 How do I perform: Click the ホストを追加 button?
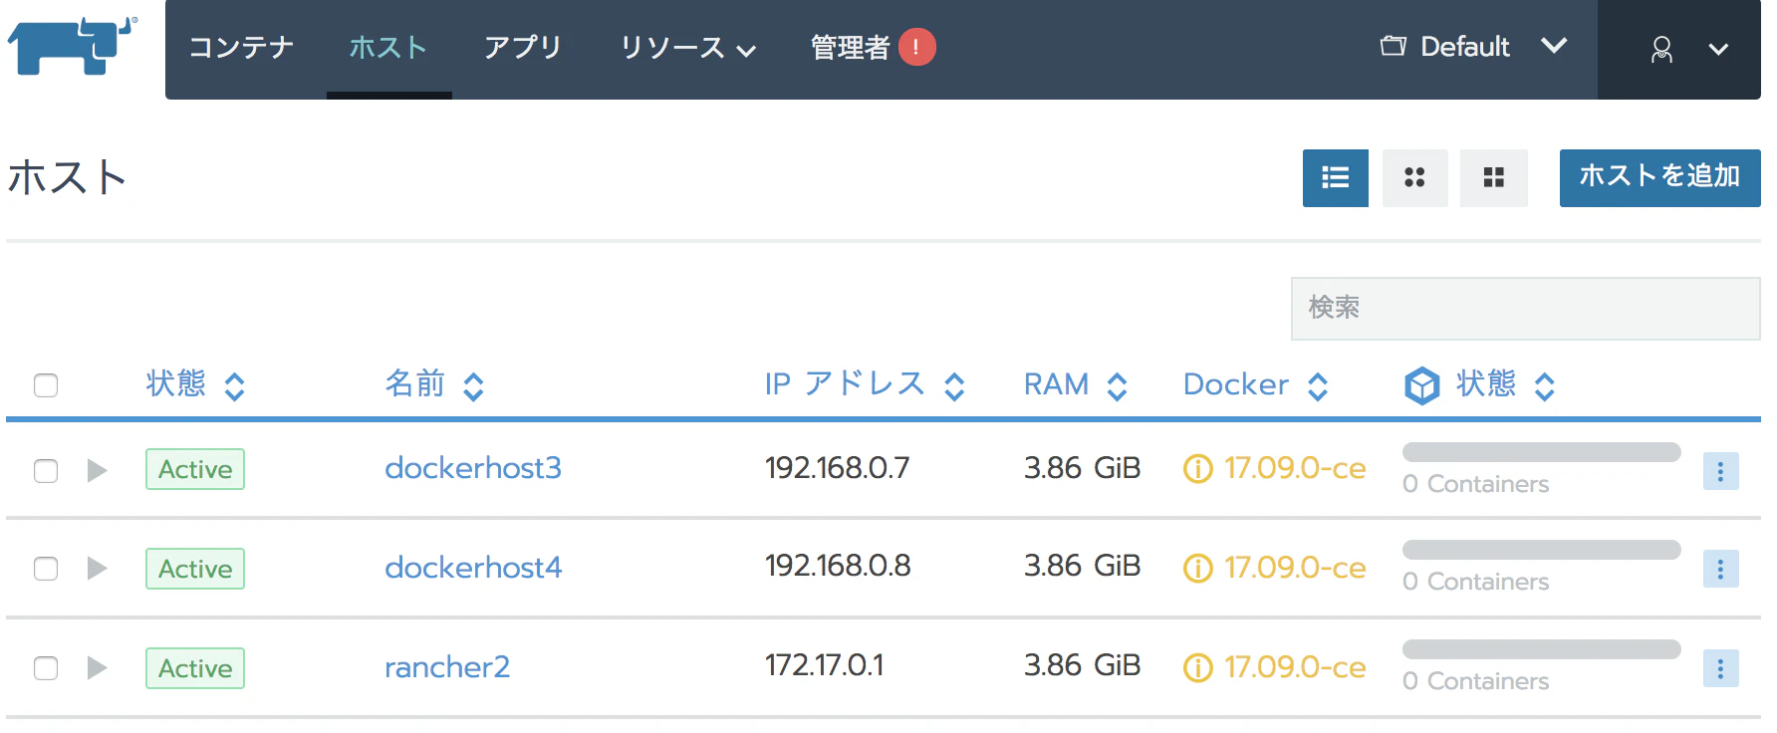tap(1659, 178)
